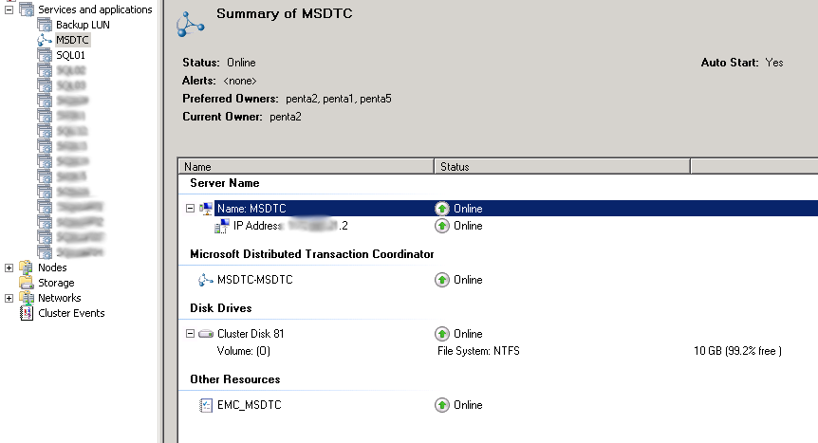
Task: Click the Current Owner value penta2
Action: pyautogui.click(x=286, y=117)
